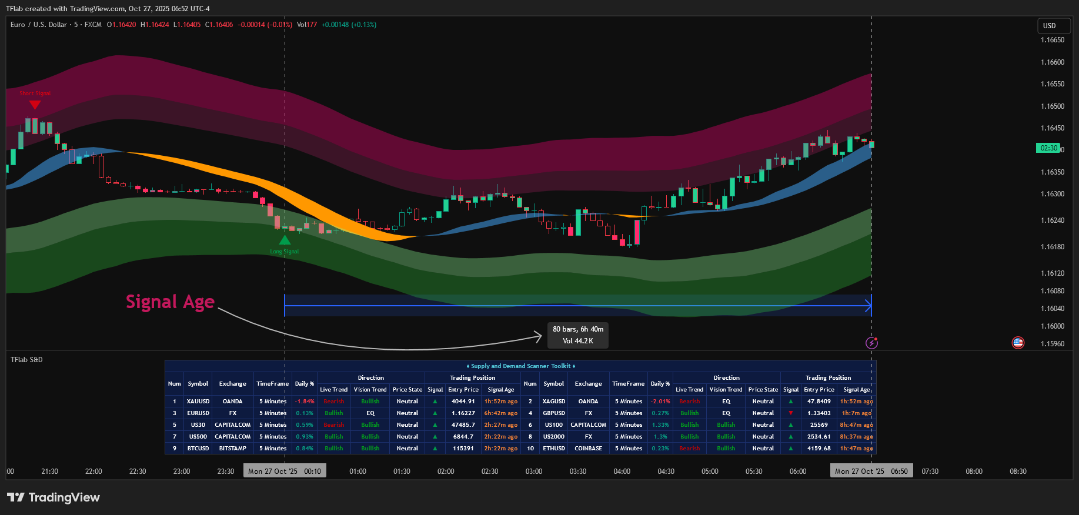Click the BITSTAMP exchange cell
This screenshot has width=1079, height=515.
point(233,449)
